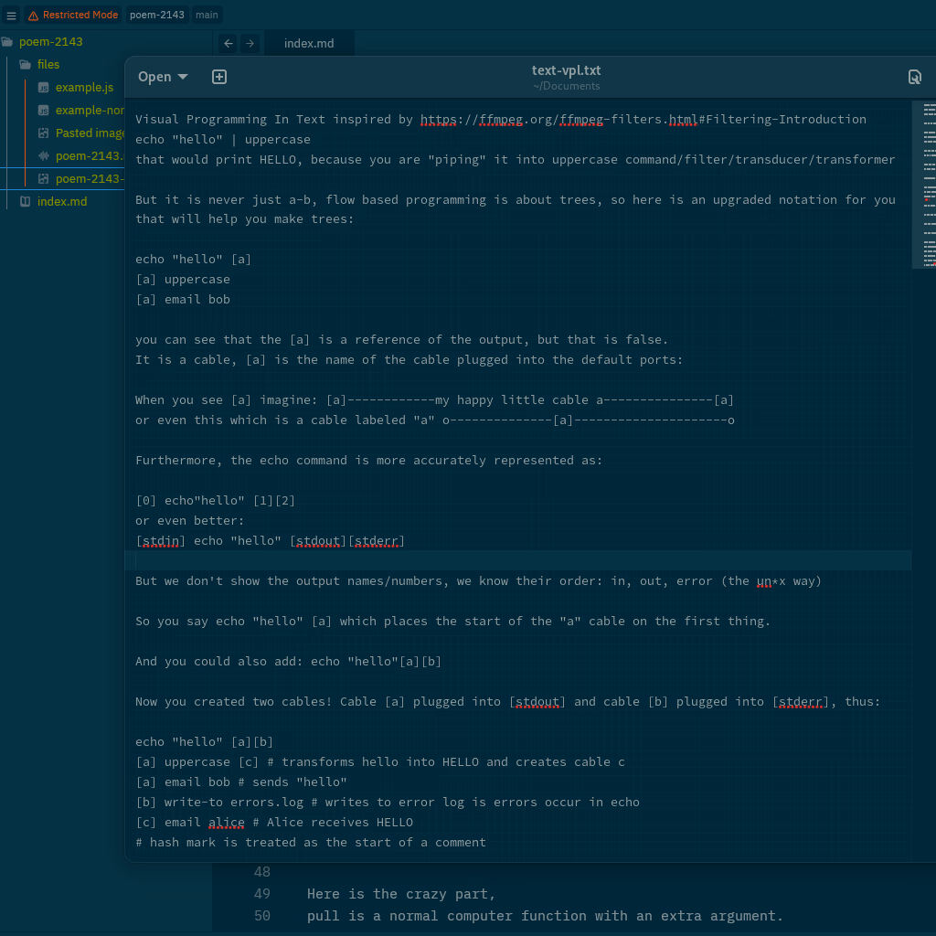This screenshot has width=936, height=936.
Task: Go forward with the right arrow
Action: pos(250,43)
